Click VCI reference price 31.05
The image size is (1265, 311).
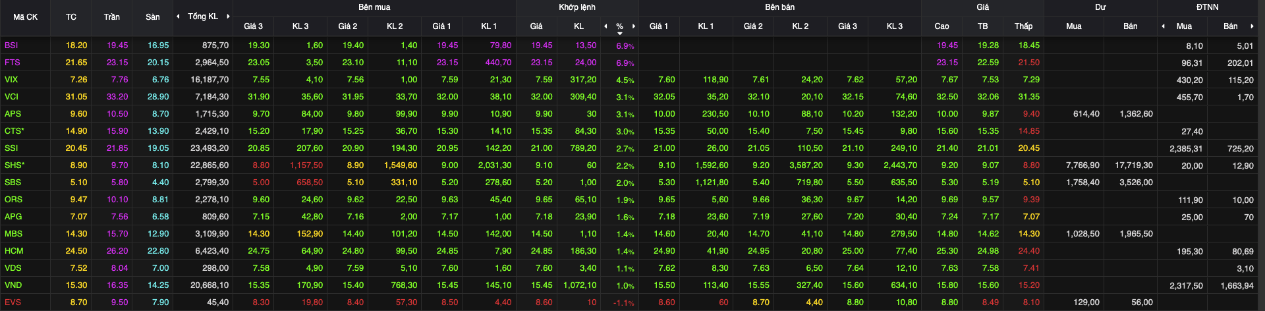tap(76, 97)
